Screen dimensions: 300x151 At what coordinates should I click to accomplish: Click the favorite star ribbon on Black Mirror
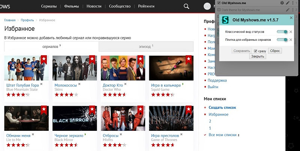point(92,110)
